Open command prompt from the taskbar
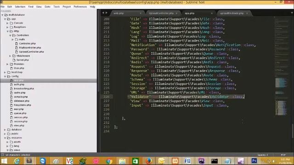The width and height of the screenshot is (294, 165). click(x=215, y=161)
